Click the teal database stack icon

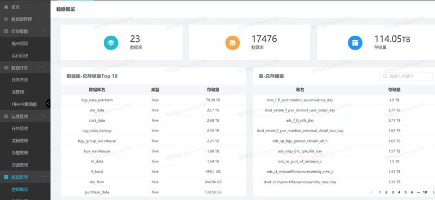[x=111, y=43]
